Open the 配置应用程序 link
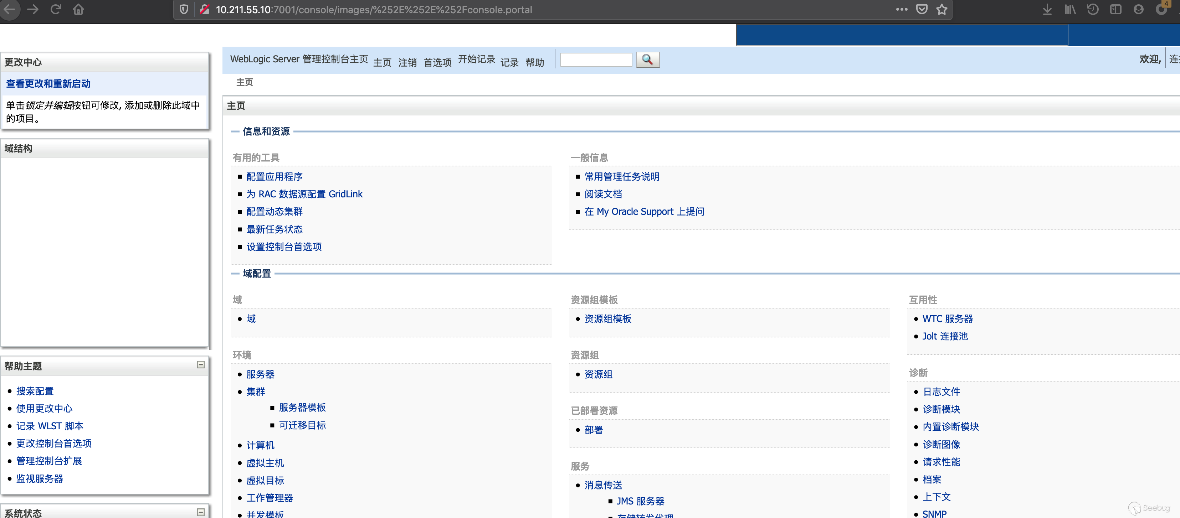 click(275, 177)
